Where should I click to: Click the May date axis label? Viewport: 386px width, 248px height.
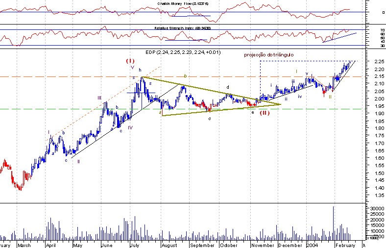tap(78, 245)
